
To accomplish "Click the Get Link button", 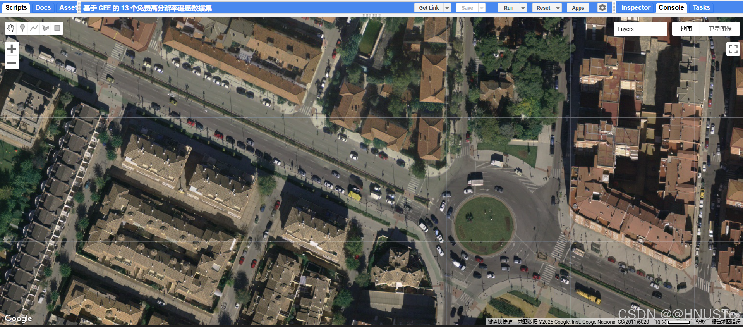I will click(x=429, y=8).
